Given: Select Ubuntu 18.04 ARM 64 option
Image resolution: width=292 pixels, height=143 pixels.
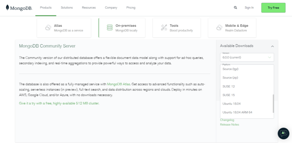Looking at the screenshot, I should (247, 112).
